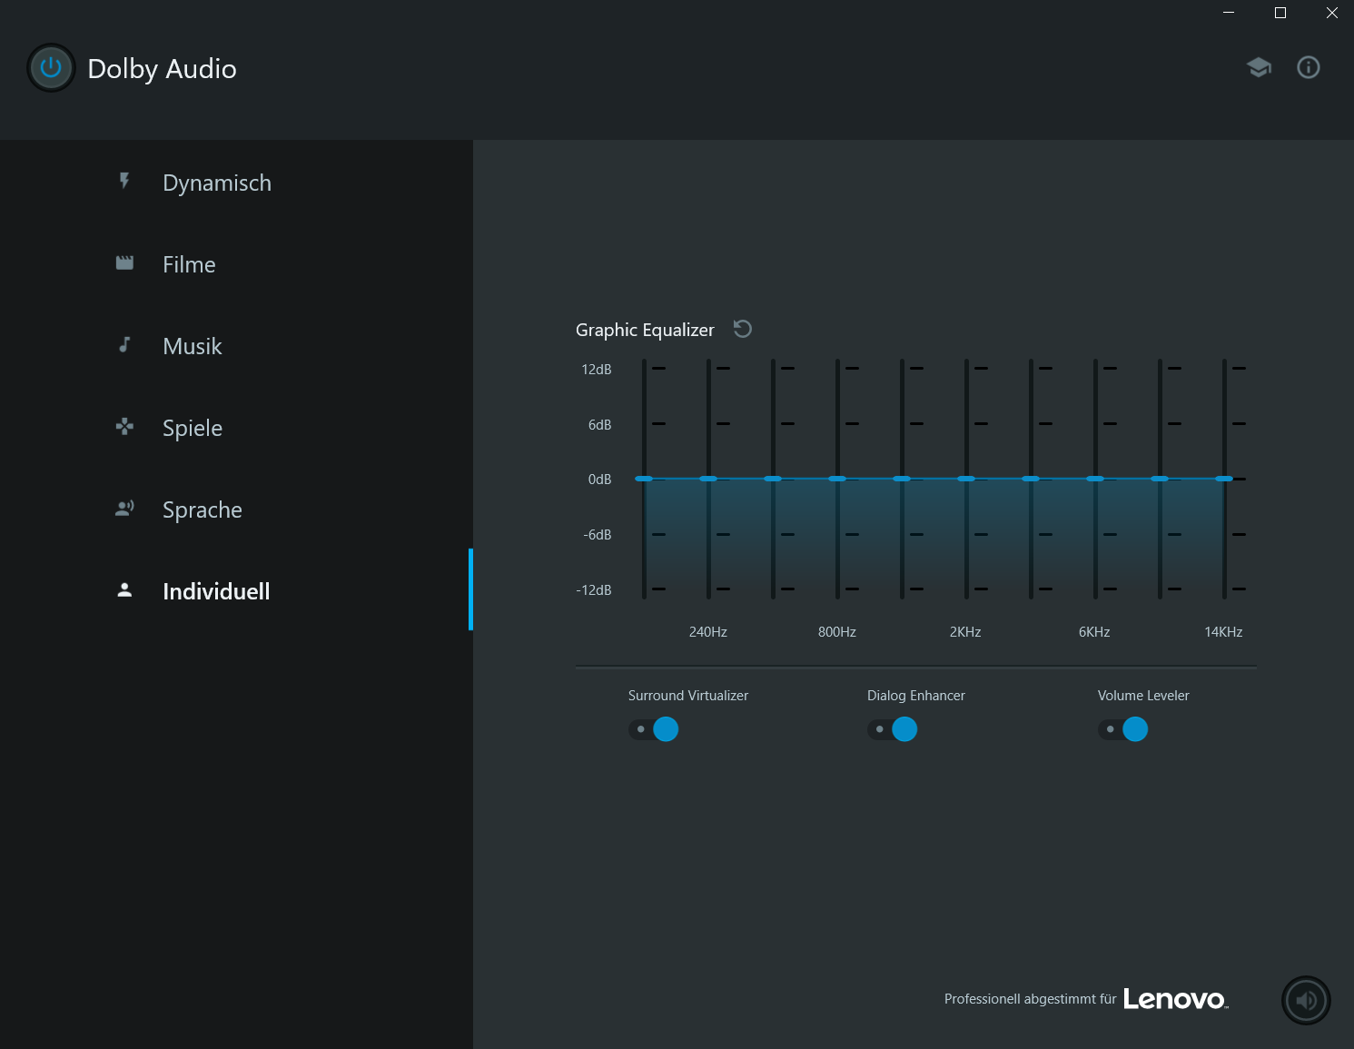1354x1049 pixels.
Task: Turn off the Volume Leveler switch
Action: (x=1123, y=729)
